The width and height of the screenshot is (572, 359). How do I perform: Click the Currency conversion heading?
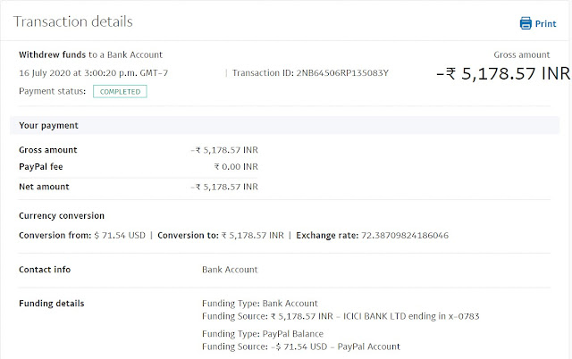62,216
